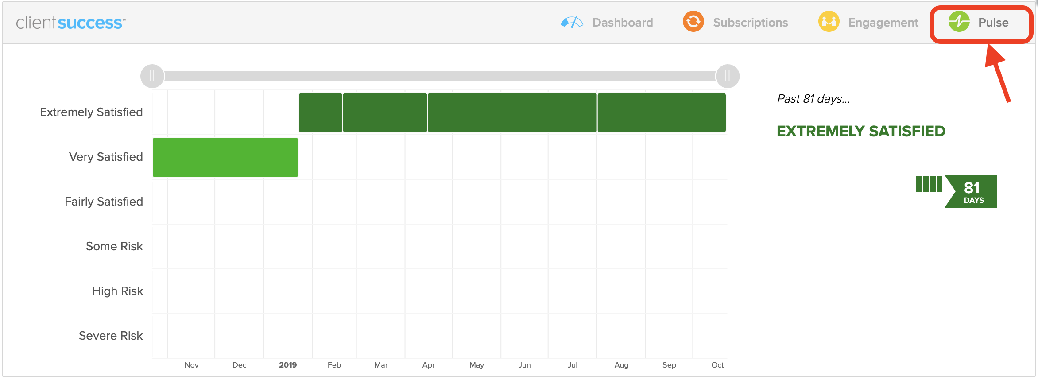Viewport: 1038px width, 380px height.
Task: Click the Severe Risk row label
Action: (x=111, y=336)
